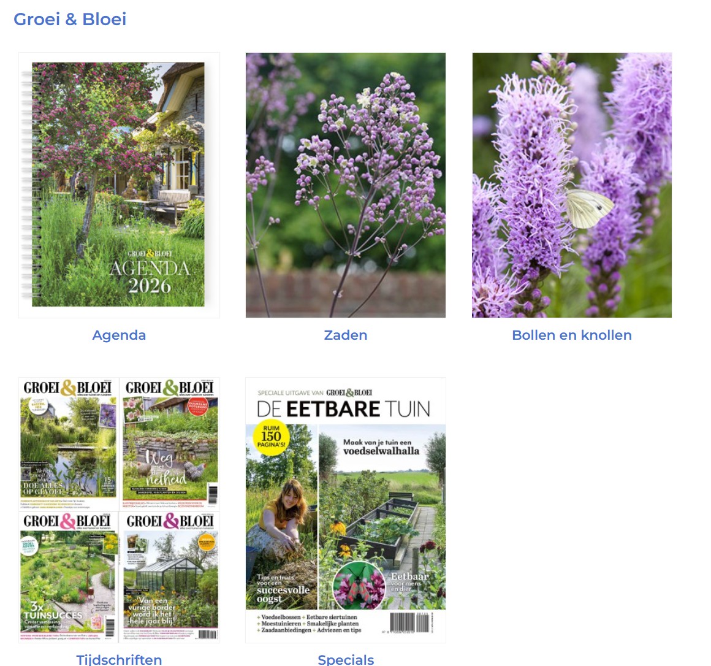Click the white butterfly on the purple flower
The image size is (711, 666).
pos(588,208)
